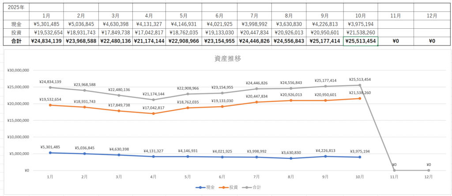
Task: Select the 現金 legend entry in chart
Action: (x=206, y=187)
